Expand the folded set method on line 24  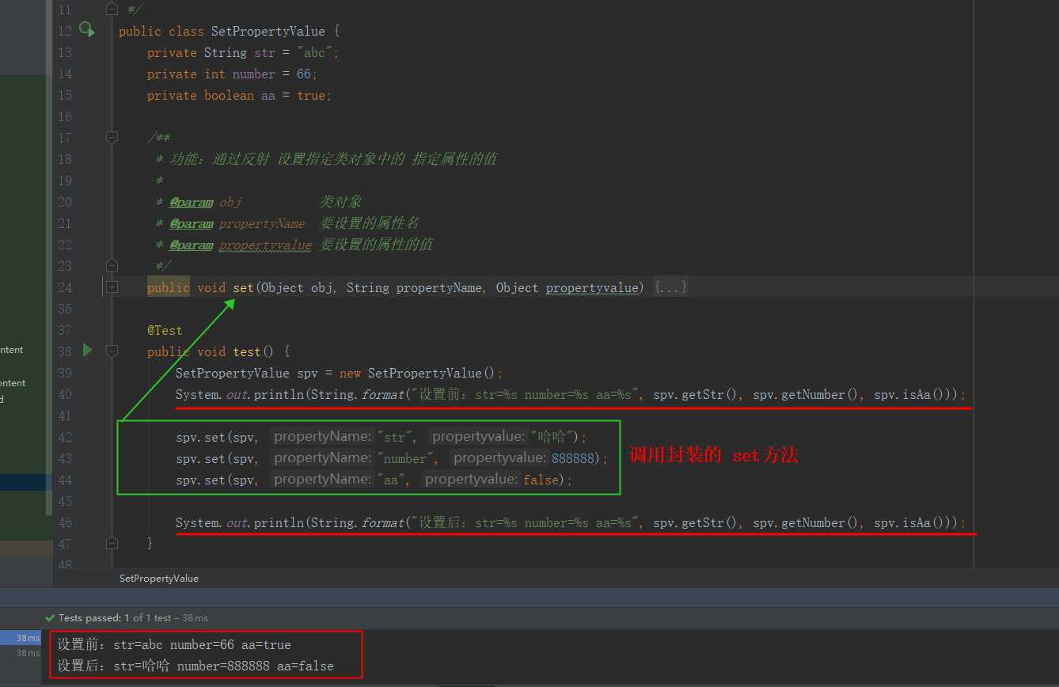[112, 287]
